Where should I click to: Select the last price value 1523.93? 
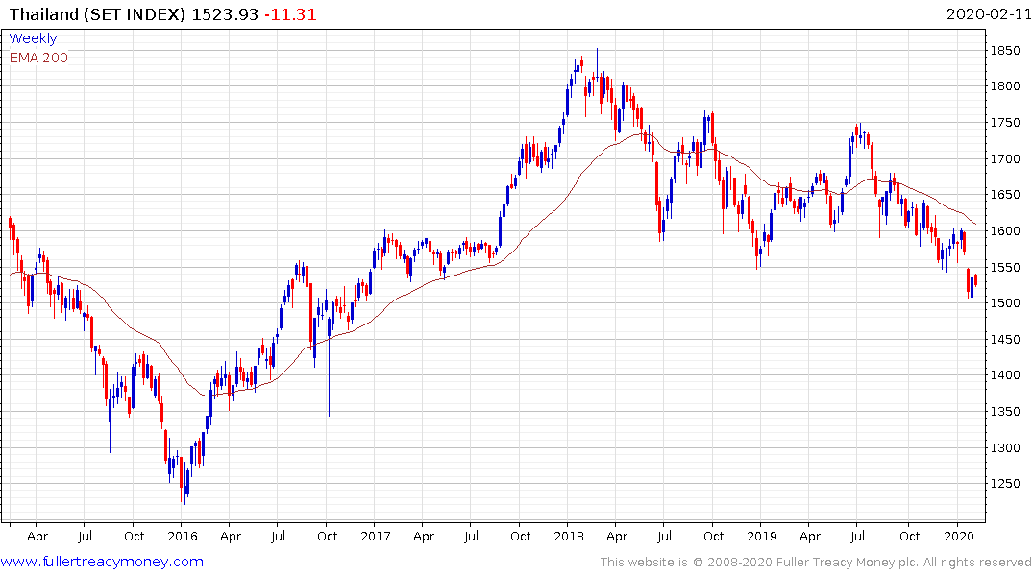pyautogui.click(x=225, y=14)
